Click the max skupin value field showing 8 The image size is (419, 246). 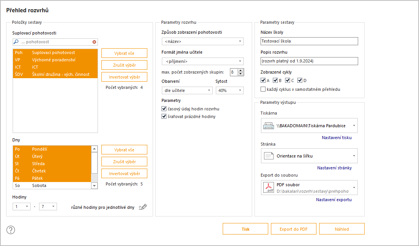pos(233,72)
